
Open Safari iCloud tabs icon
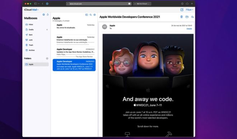[187, 4]
